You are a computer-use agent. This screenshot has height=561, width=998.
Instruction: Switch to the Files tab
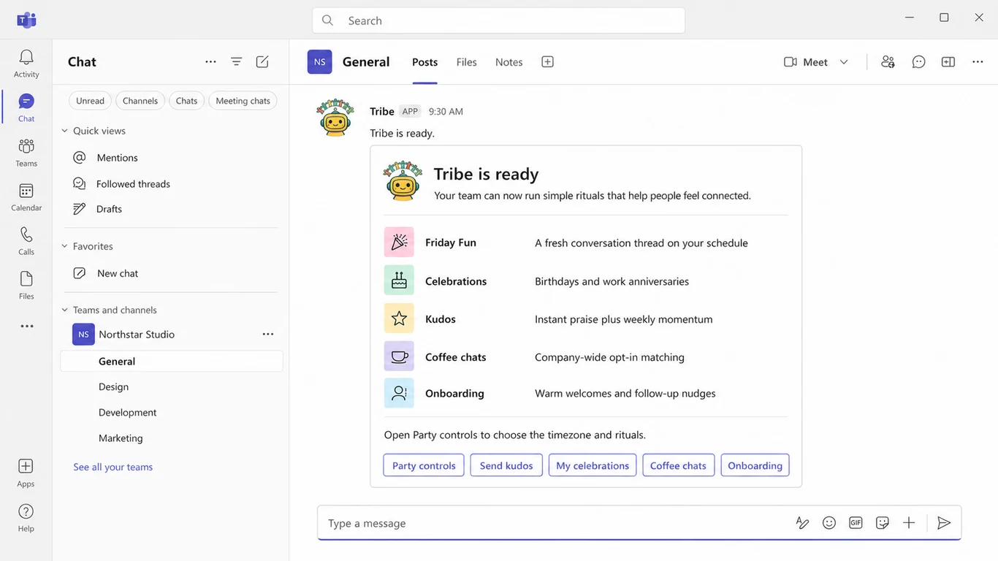coord(466,62)
